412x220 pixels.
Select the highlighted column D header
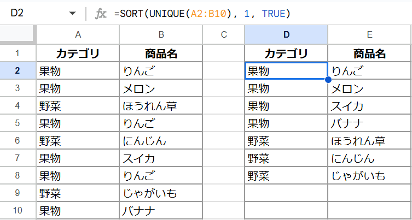click(x=286, y=35)
